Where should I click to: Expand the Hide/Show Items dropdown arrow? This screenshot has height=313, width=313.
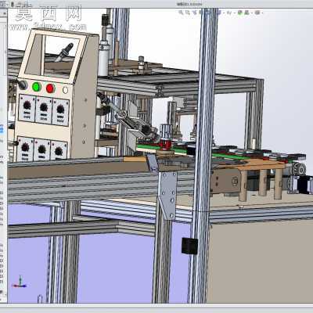[x=235, y=13]
